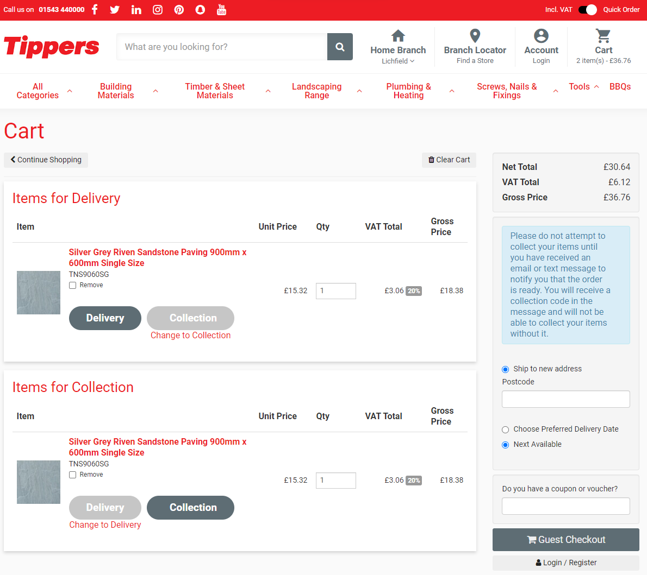647x575 pixels.
Task: Open the YouTube social link
Action: point(222,9)
